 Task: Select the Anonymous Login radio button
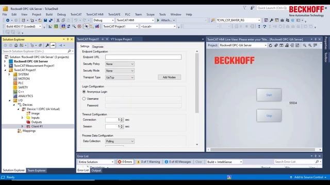point(84,91)
